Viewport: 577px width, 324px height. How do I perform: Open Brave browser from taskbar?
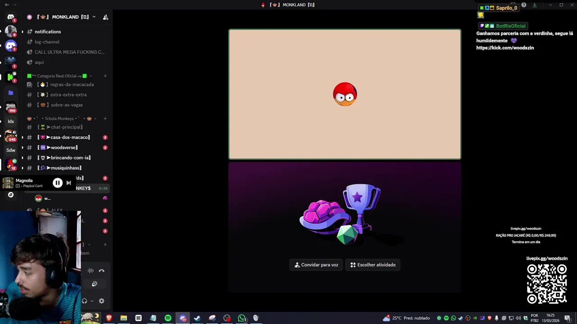coord(109,318)
